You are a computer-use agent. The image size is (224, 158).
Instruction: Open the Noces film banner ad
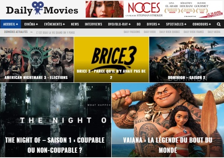pyautogui.click(x=154, y=9)
